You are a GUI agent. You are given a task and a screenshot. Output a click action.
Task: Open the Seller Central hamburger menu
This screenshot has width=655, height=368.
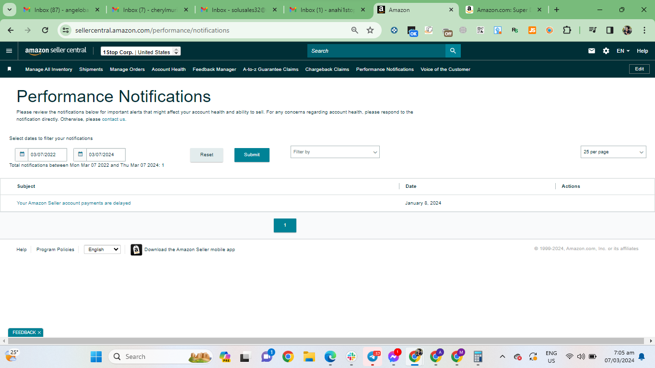tap(9, 51)
